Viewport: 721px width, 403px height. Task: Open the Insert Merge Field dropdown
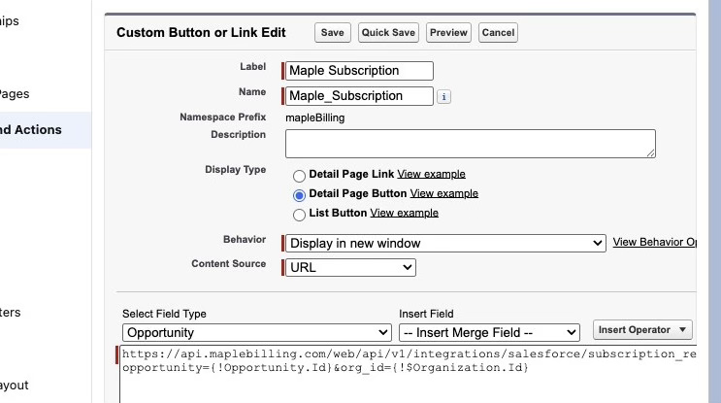point(489,333)
